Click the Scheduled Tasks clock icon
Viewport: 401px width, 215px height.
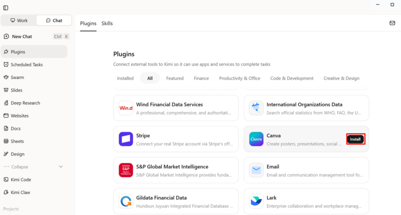point(6,65)
